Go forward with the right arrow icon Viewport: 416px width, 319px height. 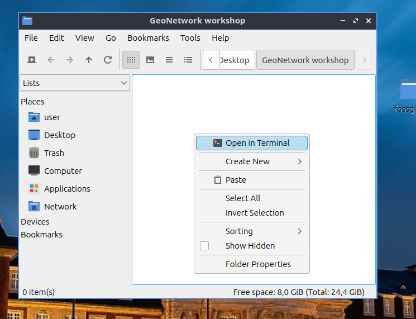[x=69, y=60]
